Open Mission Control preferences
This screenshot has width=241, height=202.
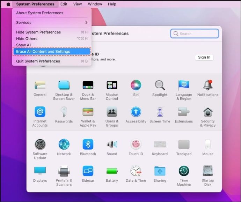112,85
